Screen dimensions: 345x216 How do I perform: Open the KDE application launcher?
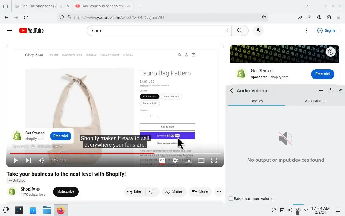6,210
